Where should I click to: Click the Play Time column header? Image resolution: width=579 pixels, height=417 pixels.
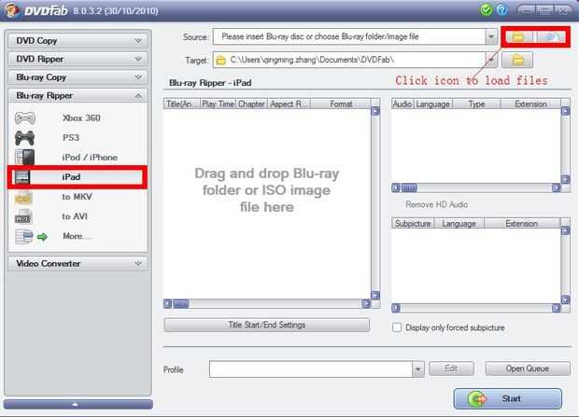(x=218, y=104)
